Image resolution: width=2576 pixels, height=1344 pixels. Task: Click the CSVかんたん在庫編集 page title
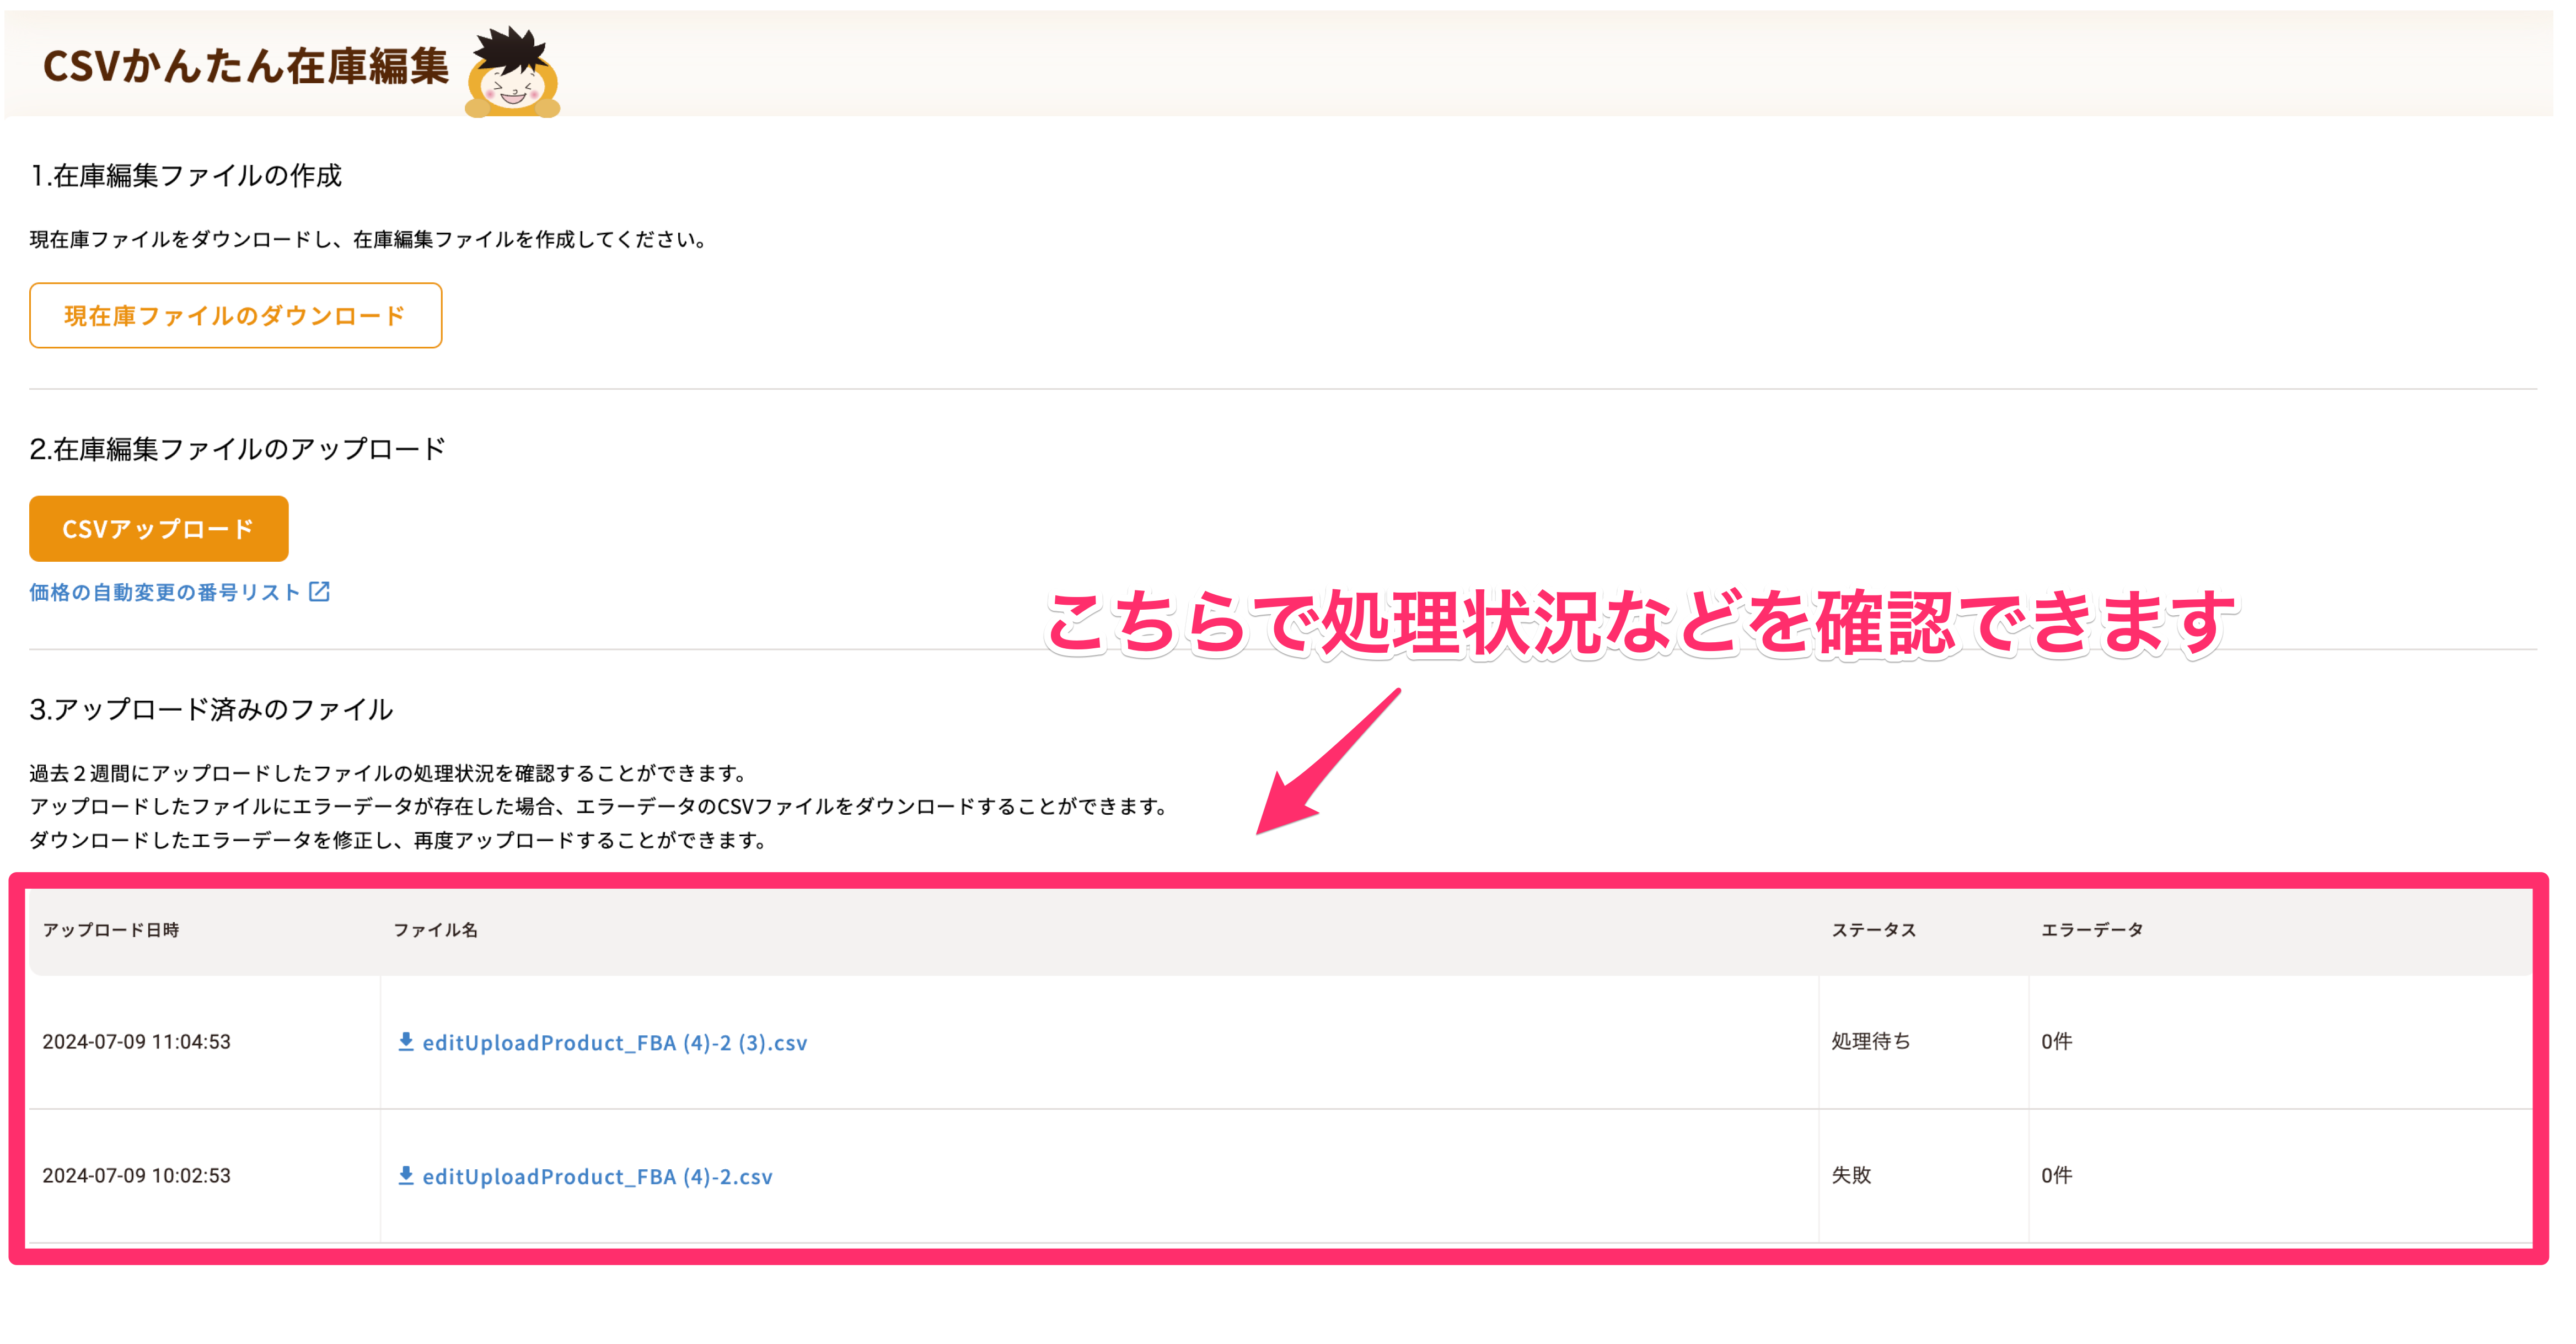click(246, 67)
